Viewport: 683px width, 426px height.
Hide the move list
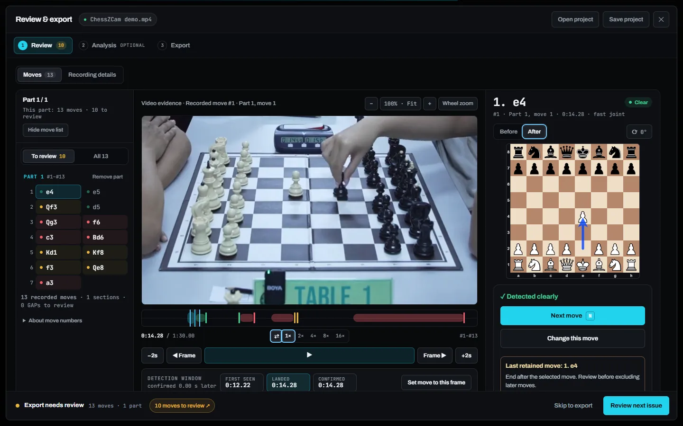point(46,130)
